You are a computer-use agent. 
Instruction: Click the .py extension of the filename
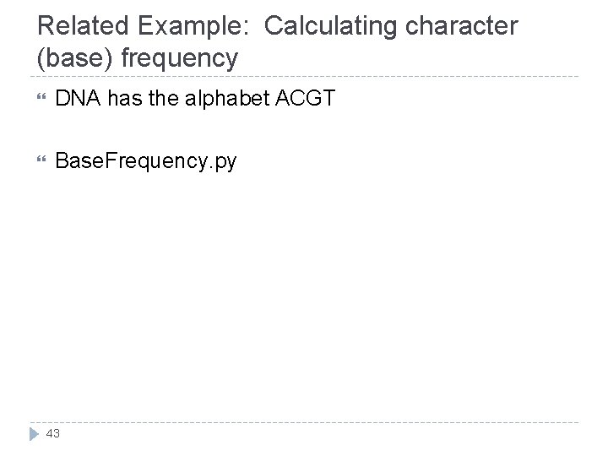pyautogui.click(x=222, y=162)
